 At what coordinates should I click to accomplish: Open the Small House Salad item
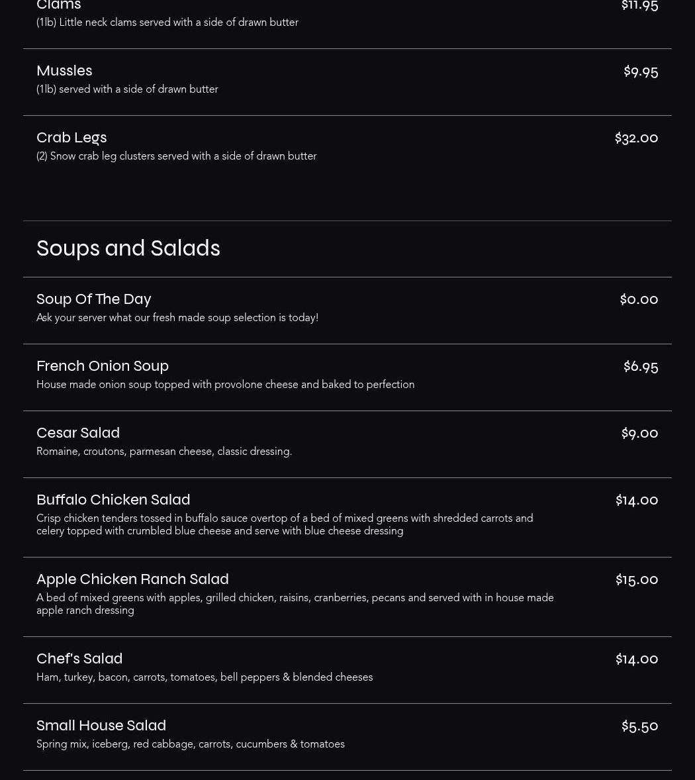coord(101,726)
